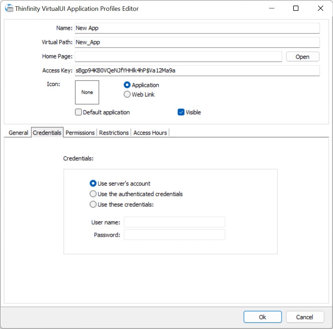333x329 pixels.
Task: Click the Home Page input field
Action: pyautogui.click(x=178, y=56)
